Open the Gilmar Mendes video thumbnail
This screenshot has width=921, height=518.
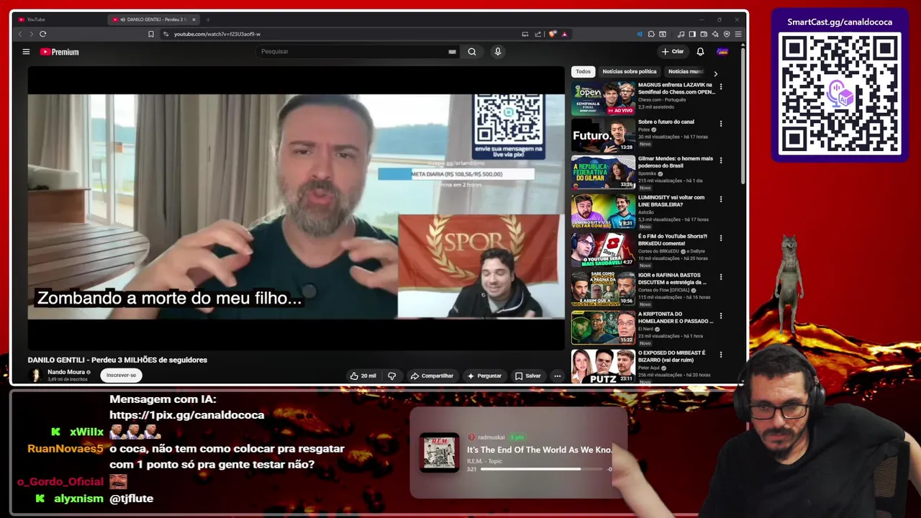click(603, 172)
